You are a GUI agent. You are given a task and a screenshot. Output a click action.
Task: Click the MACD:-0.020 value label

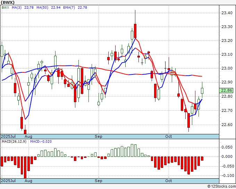41,142
